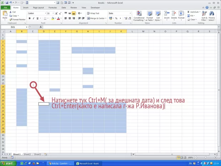The height and width of the screenshot is (166, 221).
Task: Click the Name Box showing D21
Action: [x=13, y=27]
